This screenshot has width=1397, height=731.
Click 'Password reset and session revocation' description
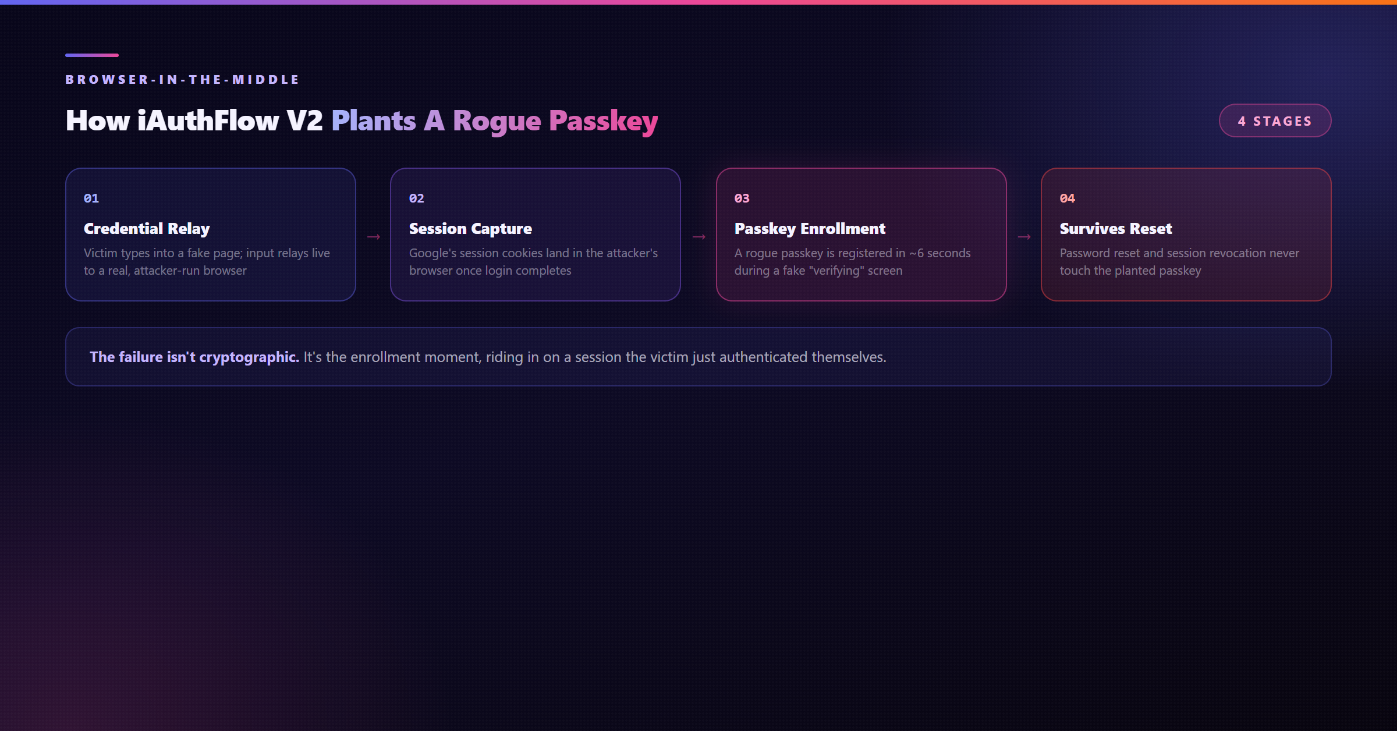tap(1179, 262)
